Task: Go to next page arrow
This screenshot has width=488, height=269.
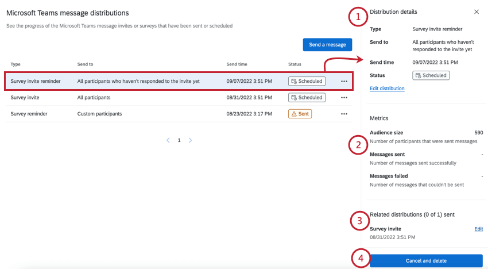Action: tap(191, 140)
